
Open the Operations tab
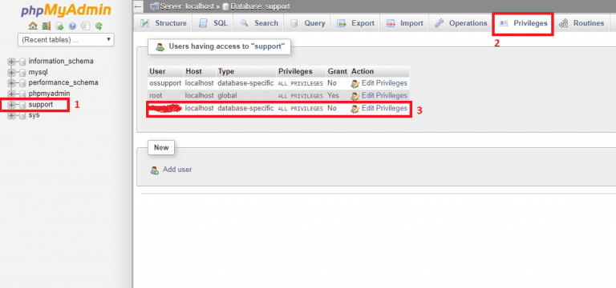click(x=461, y=23)
